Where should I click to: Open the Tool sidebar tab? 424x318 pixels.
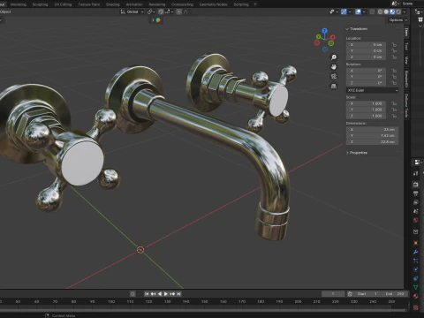[x=406, y=46]
